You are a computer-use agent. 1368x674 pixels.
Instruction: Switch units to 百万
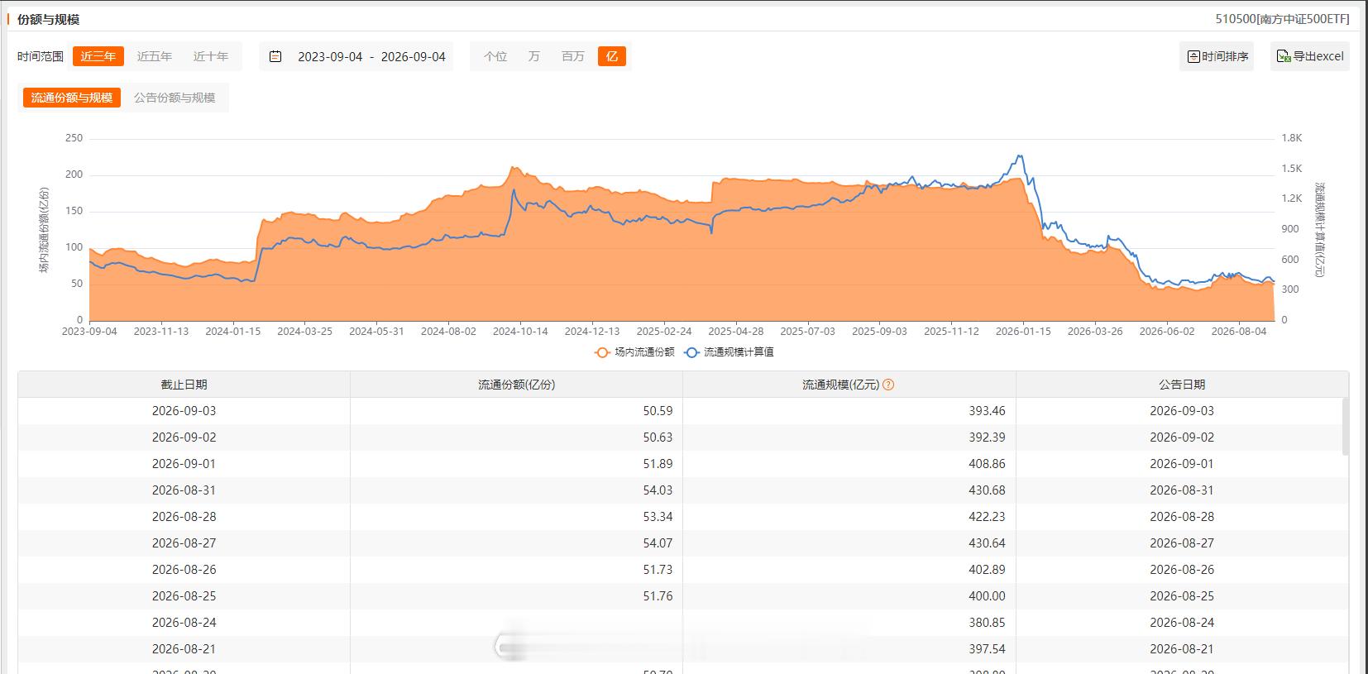pos(573,56)
